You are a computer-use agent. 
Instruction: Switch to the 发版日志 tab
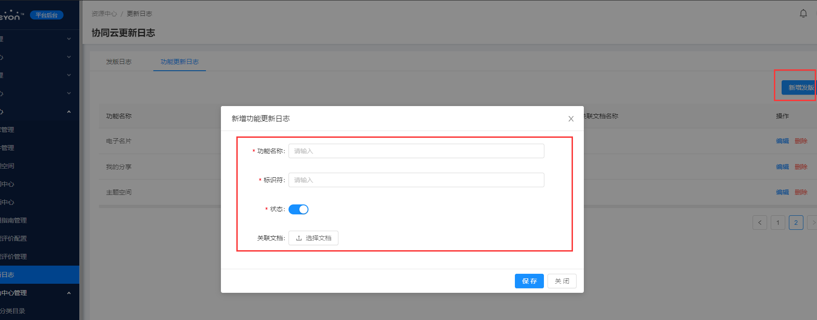(118, 62)
